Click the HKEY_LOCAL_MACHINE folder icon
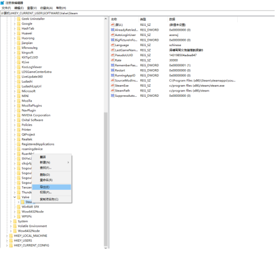The width and height of the screenshot is (275, 253). [11, 236]
